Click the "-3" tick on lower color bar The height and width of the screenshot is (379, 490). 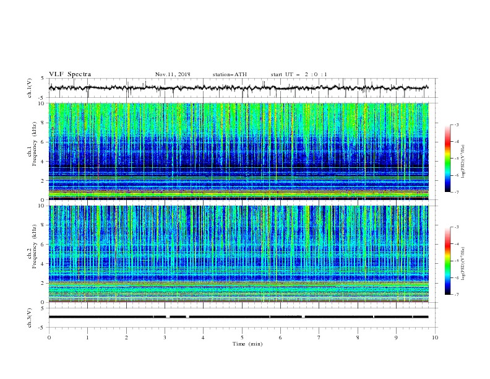click(456, 227)
